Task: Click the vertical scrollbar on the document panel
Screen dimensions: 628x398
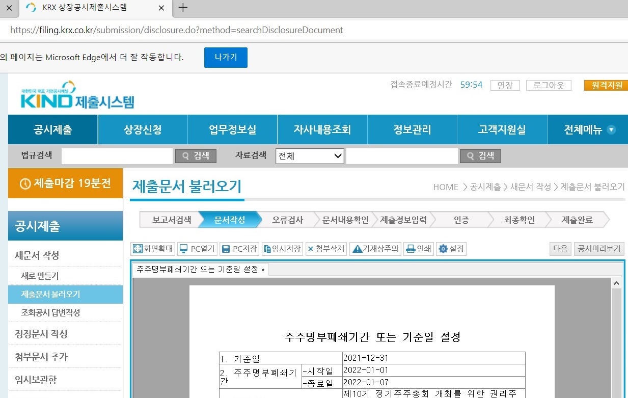Action: [x=616, y=331]
